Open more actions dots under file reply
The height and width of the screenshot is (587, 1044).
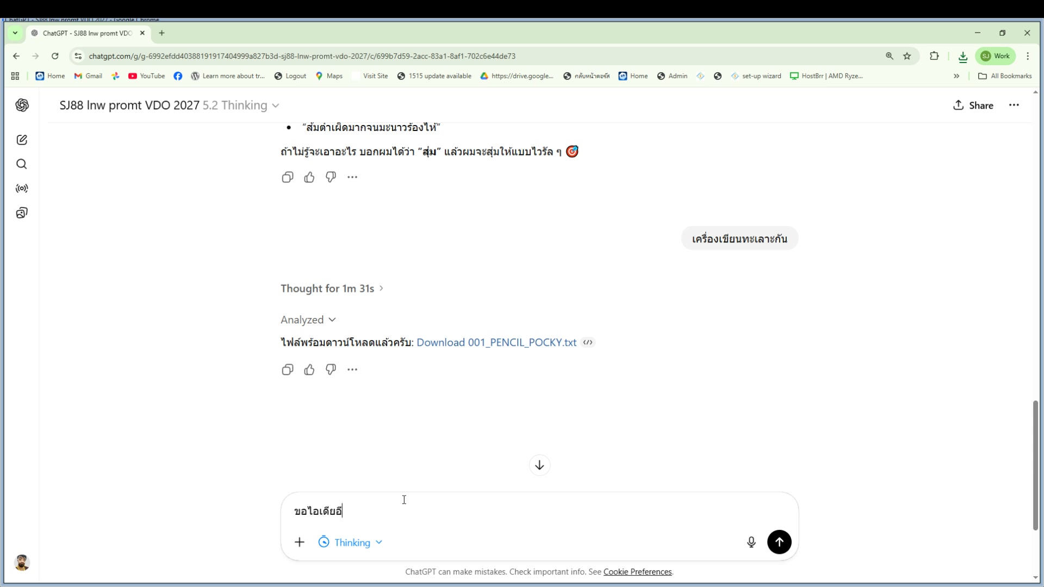(x=352, y=370)
